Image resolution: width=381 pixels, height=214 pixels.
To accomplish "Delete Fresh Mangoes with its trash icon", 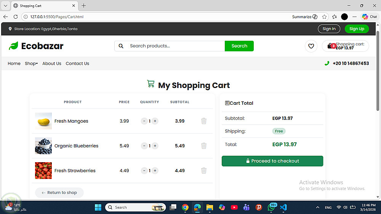I will click(x=204, y=121).
